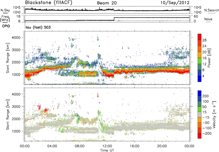Click the 'N.Sky' legend label
This screenshot has height=152, width=219.
coord(5,10)
